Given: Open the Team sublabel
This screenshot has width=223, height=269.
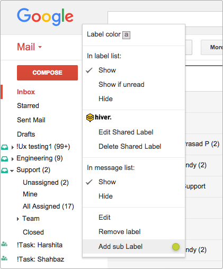Looking at the screenshot, I should (x=31, y=219).
